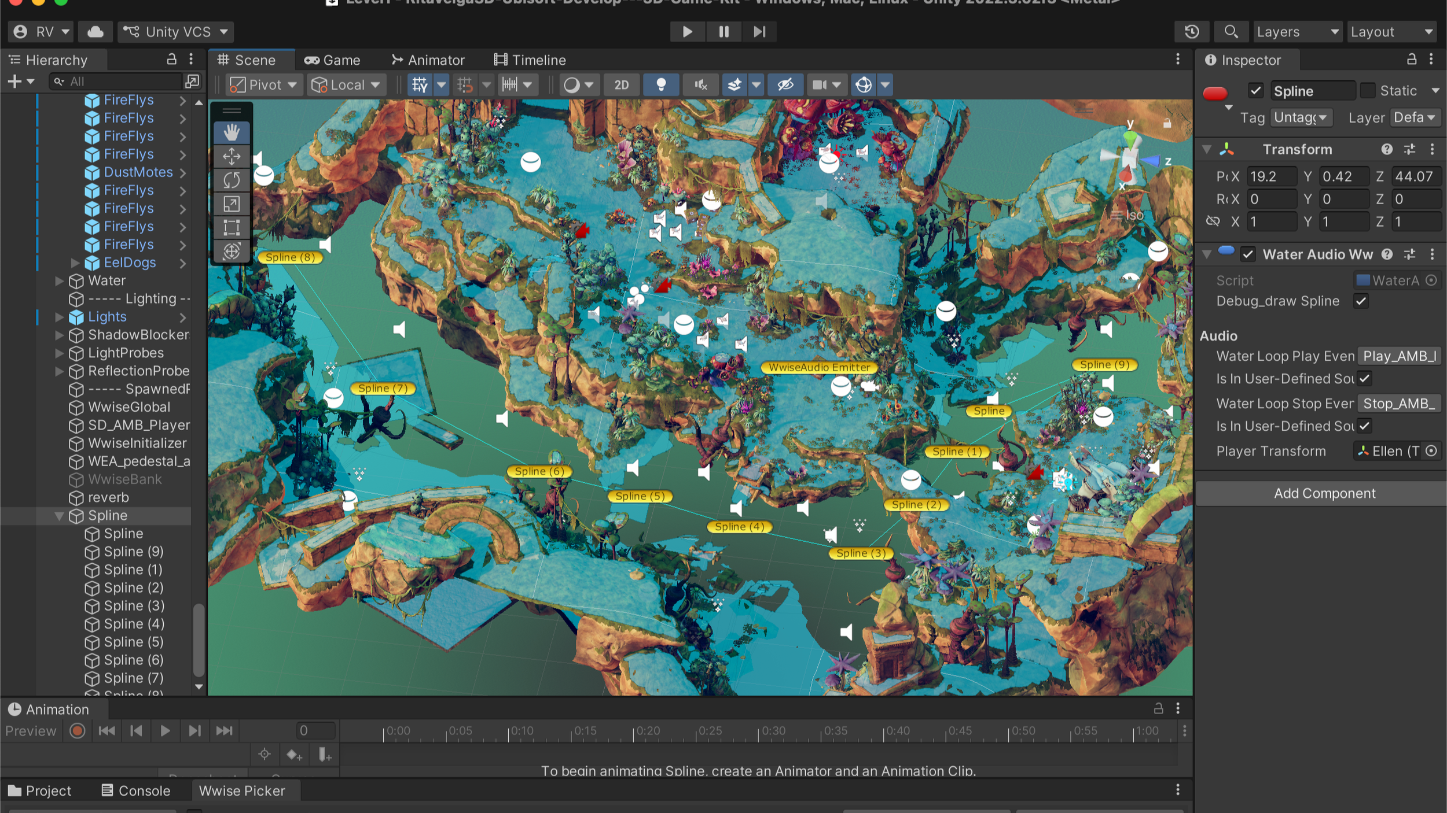
Task: Open the Hierarchy search-in-window icon
Action: (192, 82)
